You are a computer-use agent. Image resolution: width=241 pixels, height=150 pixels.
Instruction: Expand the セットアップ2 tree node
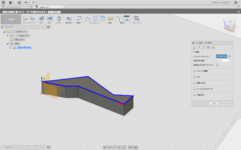[10, 48]
